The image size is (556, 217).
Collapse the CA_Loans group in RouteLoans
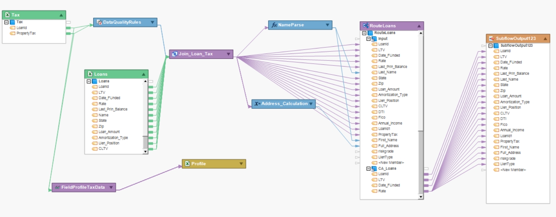click(368, 169)
